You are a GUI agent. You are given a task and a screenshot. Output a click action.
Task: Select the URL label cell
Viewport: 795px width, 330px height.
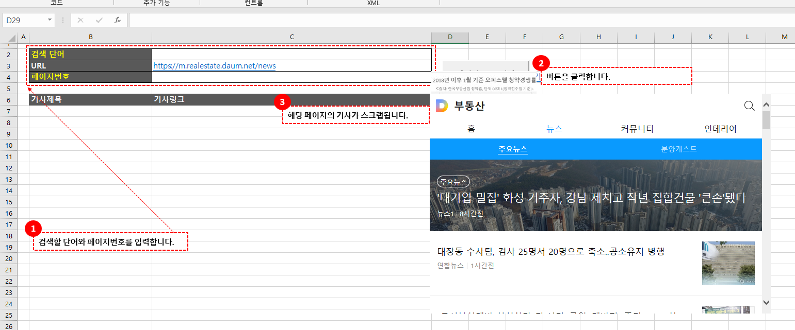click(x=90, y=65)
